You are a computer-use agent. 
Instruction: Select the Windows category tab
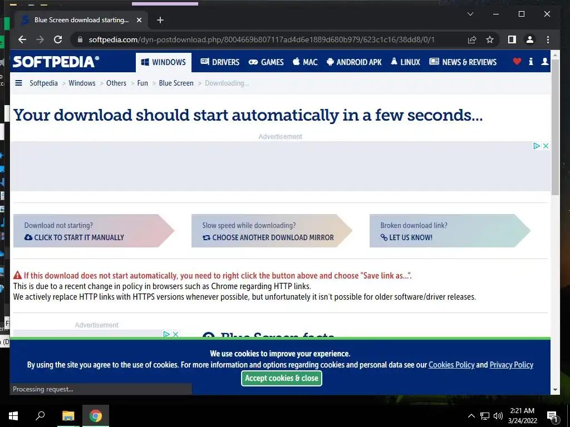click(x=163, y=62)
